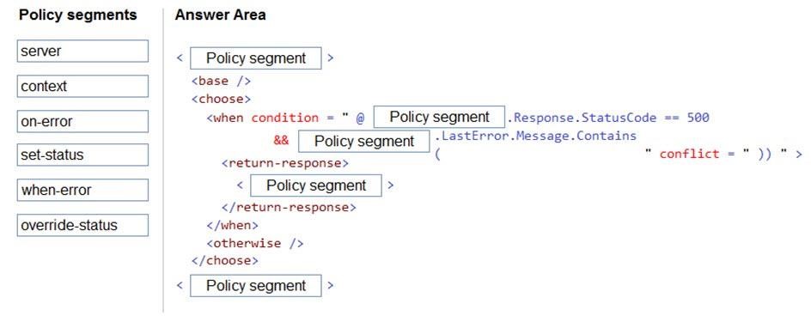Image resolution: width=811 pixels, height=334 pixels.
Task: Click the <return-response> opening tag
Action: (285, 163)
